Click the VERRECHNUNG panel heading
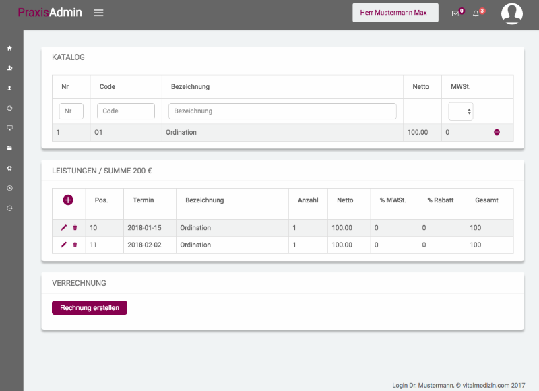539x391 pixels. point(79,283)
